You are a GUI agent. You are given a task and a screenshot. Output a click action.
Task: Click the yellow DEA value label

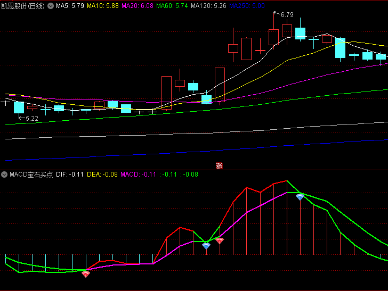(102, 174)
